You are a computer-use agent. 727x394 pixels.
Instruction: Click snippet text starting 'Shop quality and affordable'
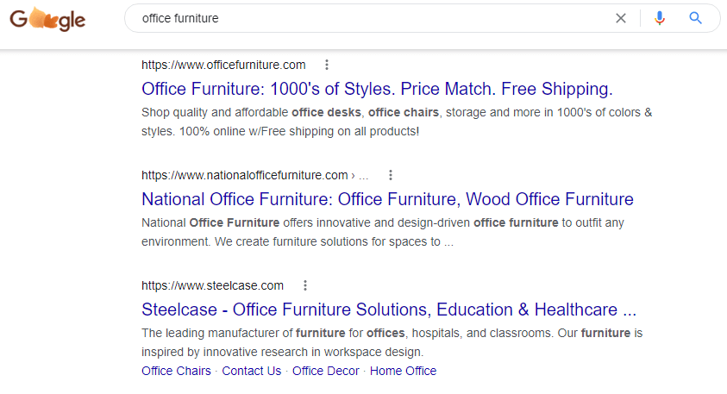click(397, 122)
